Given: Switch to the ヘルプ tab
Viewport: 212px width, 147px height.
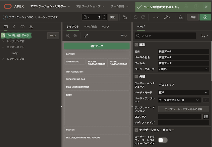Looking at the screenshot, I should click(x=105, y=27).
